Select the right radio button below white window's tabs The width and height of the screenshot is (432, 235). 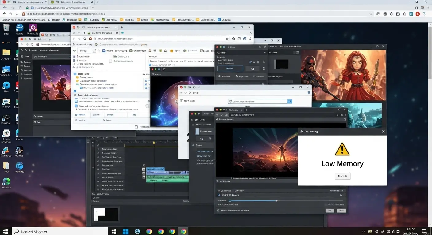pyautogui.click(x=104, y=120)
